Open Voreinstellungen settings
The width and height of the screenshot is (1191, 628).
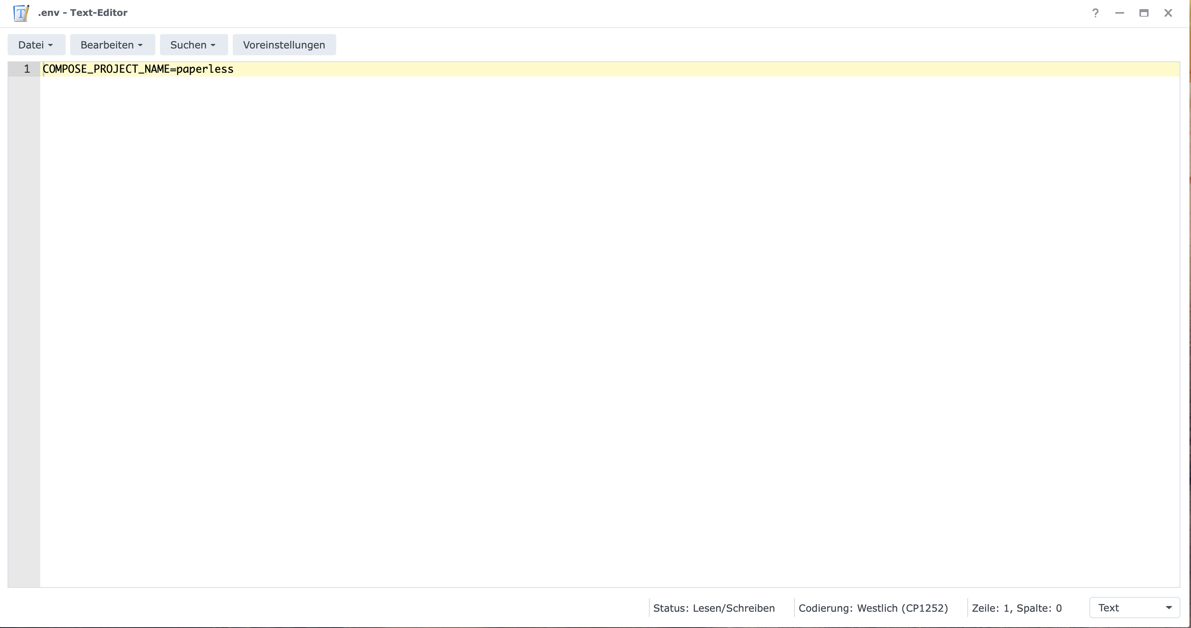pyautogui.click(x=284, y=45)
